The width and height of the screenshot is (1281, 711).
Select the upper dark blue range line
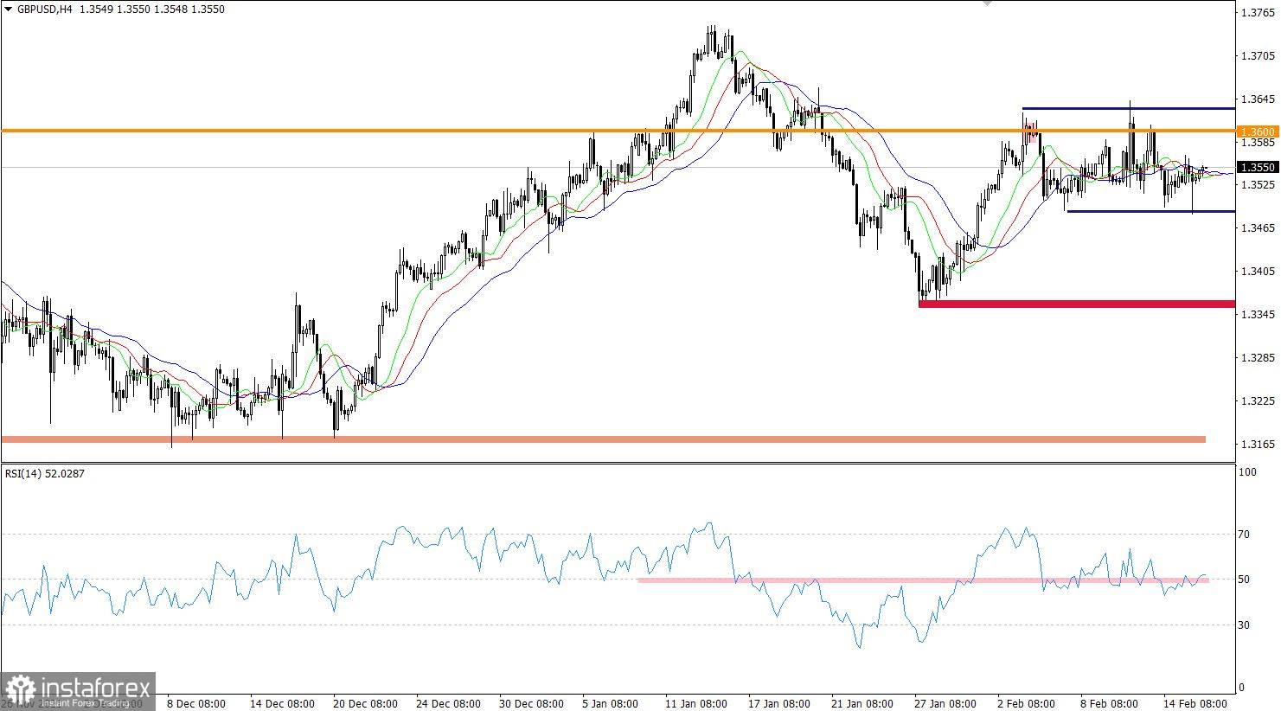1128,109
